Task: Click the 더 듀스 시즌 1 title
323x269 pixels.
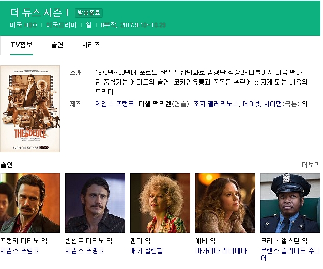Action: 39,12
